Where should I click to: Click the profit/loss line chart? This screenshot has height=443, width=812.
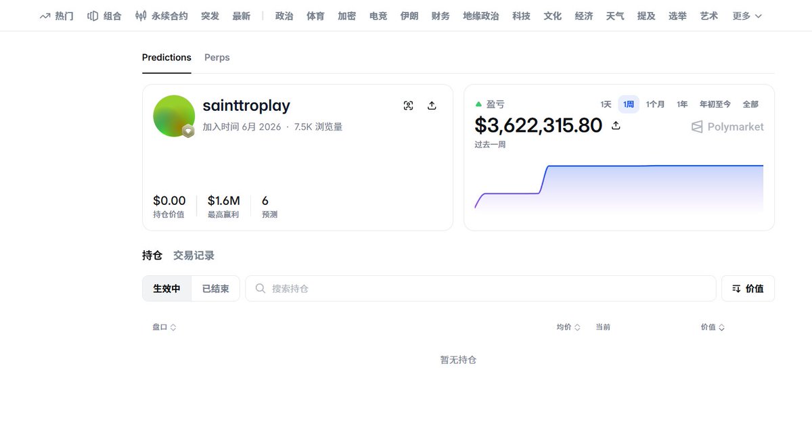tap(619, 189)
